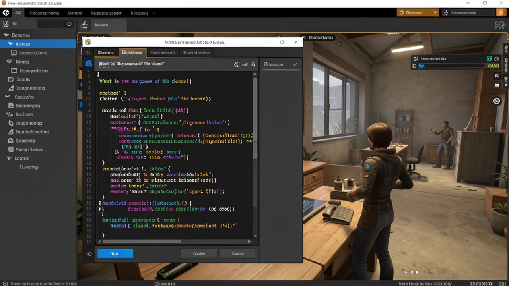Click the first icon right of dialog's question bar
Screen dimensions: 509x286
point(236,64)
